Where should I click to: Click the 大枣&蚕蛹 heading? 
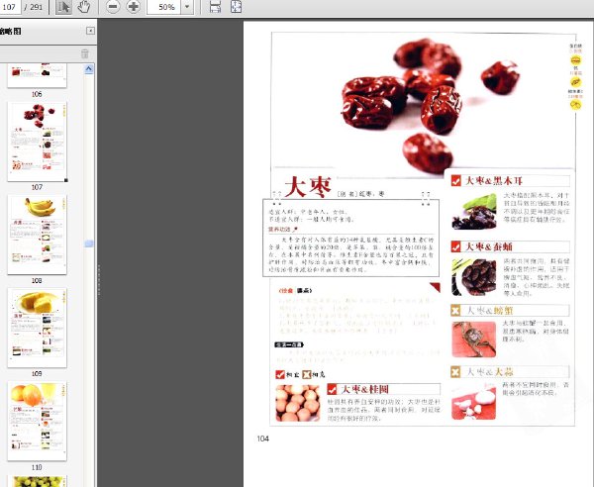coord(489,246)
